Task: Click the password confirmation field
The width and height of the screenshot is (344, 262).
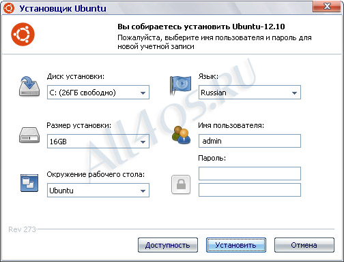Action: 250,190
